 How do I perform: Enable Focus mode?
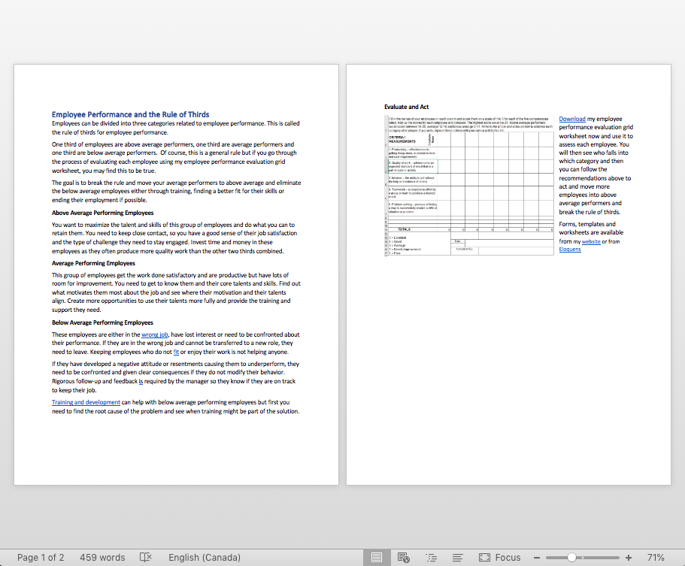[500, 557]
